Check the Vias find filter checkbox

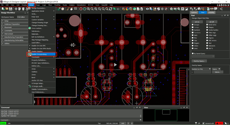(x=193, y=41)
